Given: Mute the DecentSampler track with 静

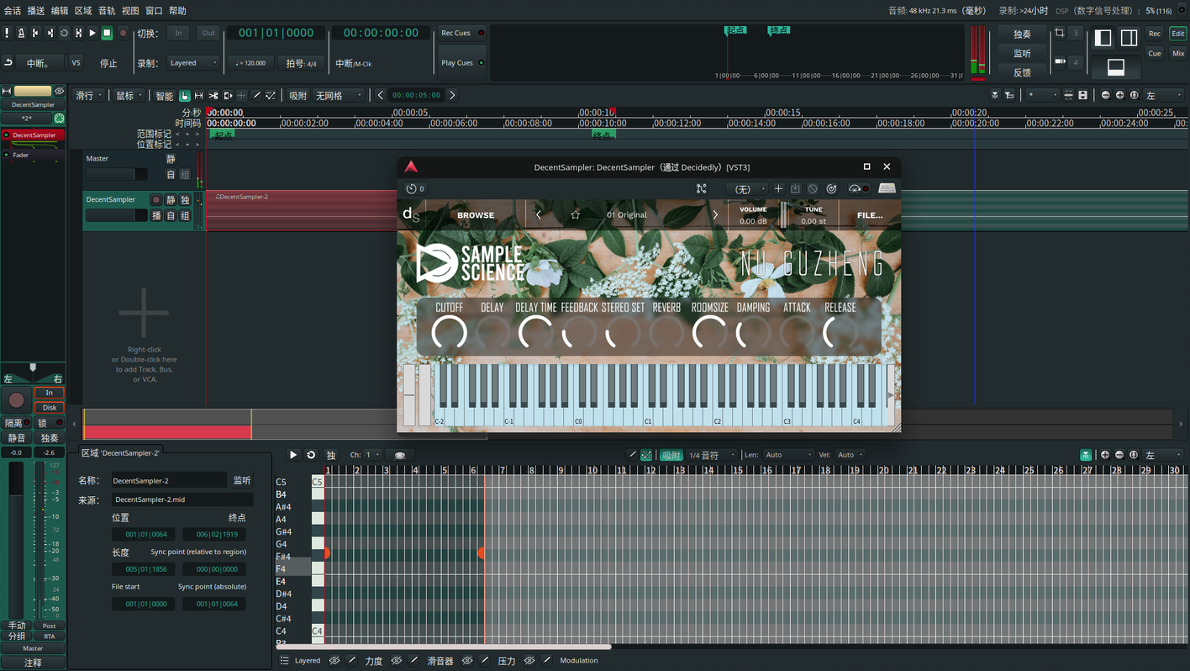Looking at the screenshot, I should [x=171, y=200].
